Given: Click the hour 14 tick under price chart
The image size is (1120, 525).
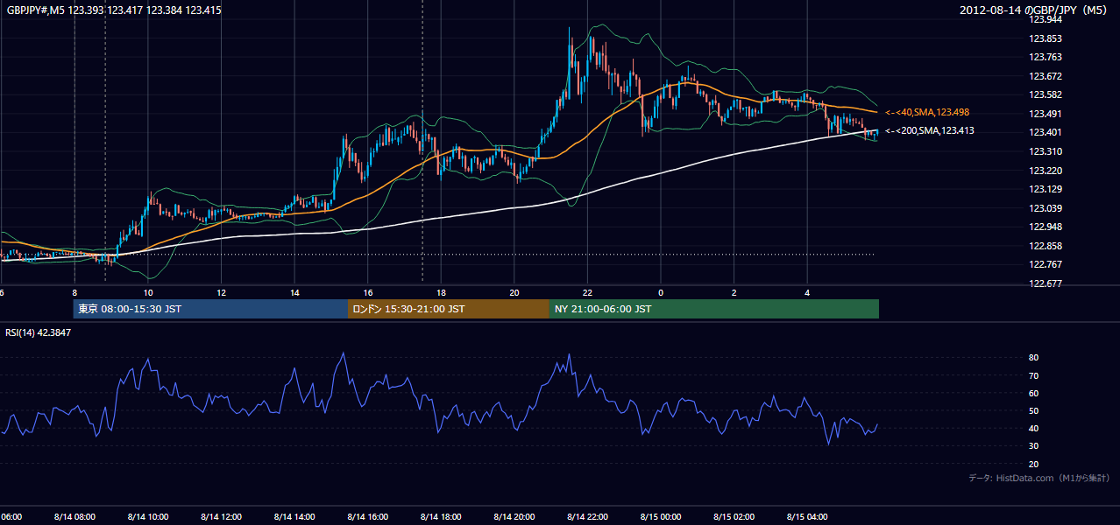Looking at the screenshot, I should click(294, 292).
